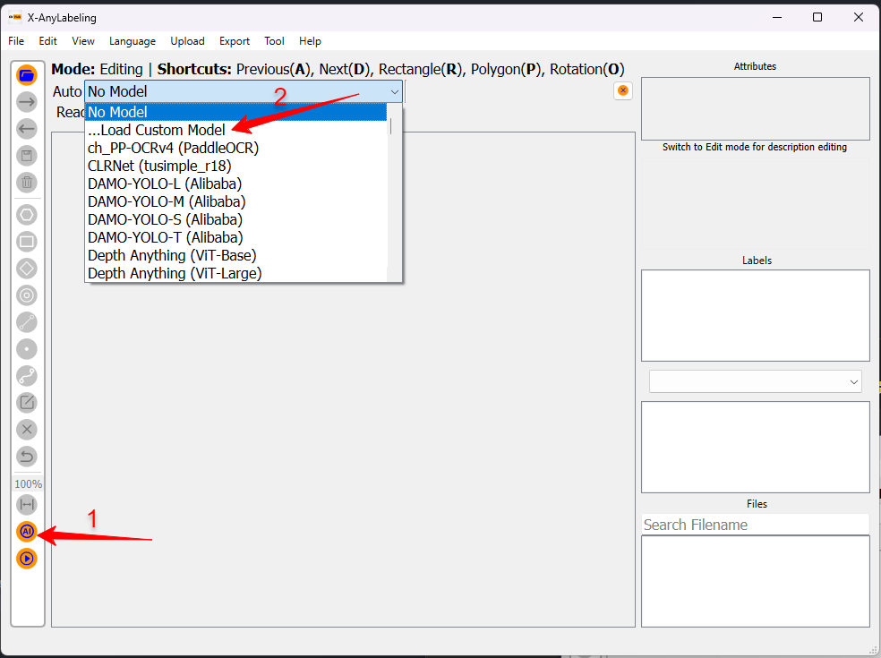Click the run-all-images play icon
The height and width of the screenshot is (658, 881).
click(x=27, y=559)
